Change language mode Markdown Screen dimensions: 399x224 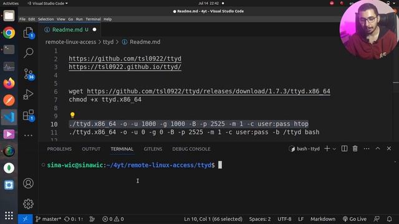click(323, 219)
